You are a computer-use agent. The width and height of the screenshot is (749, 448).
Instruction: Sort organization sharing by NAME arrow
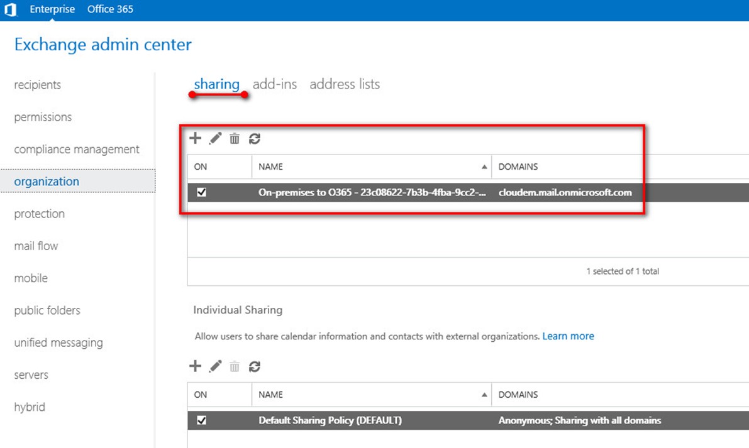pos(484,167)
